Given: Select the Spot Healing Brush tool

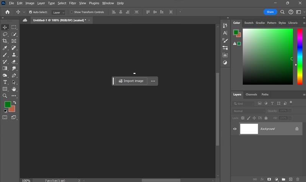Looking at the screenshot, I should click(x=14, y=48).
